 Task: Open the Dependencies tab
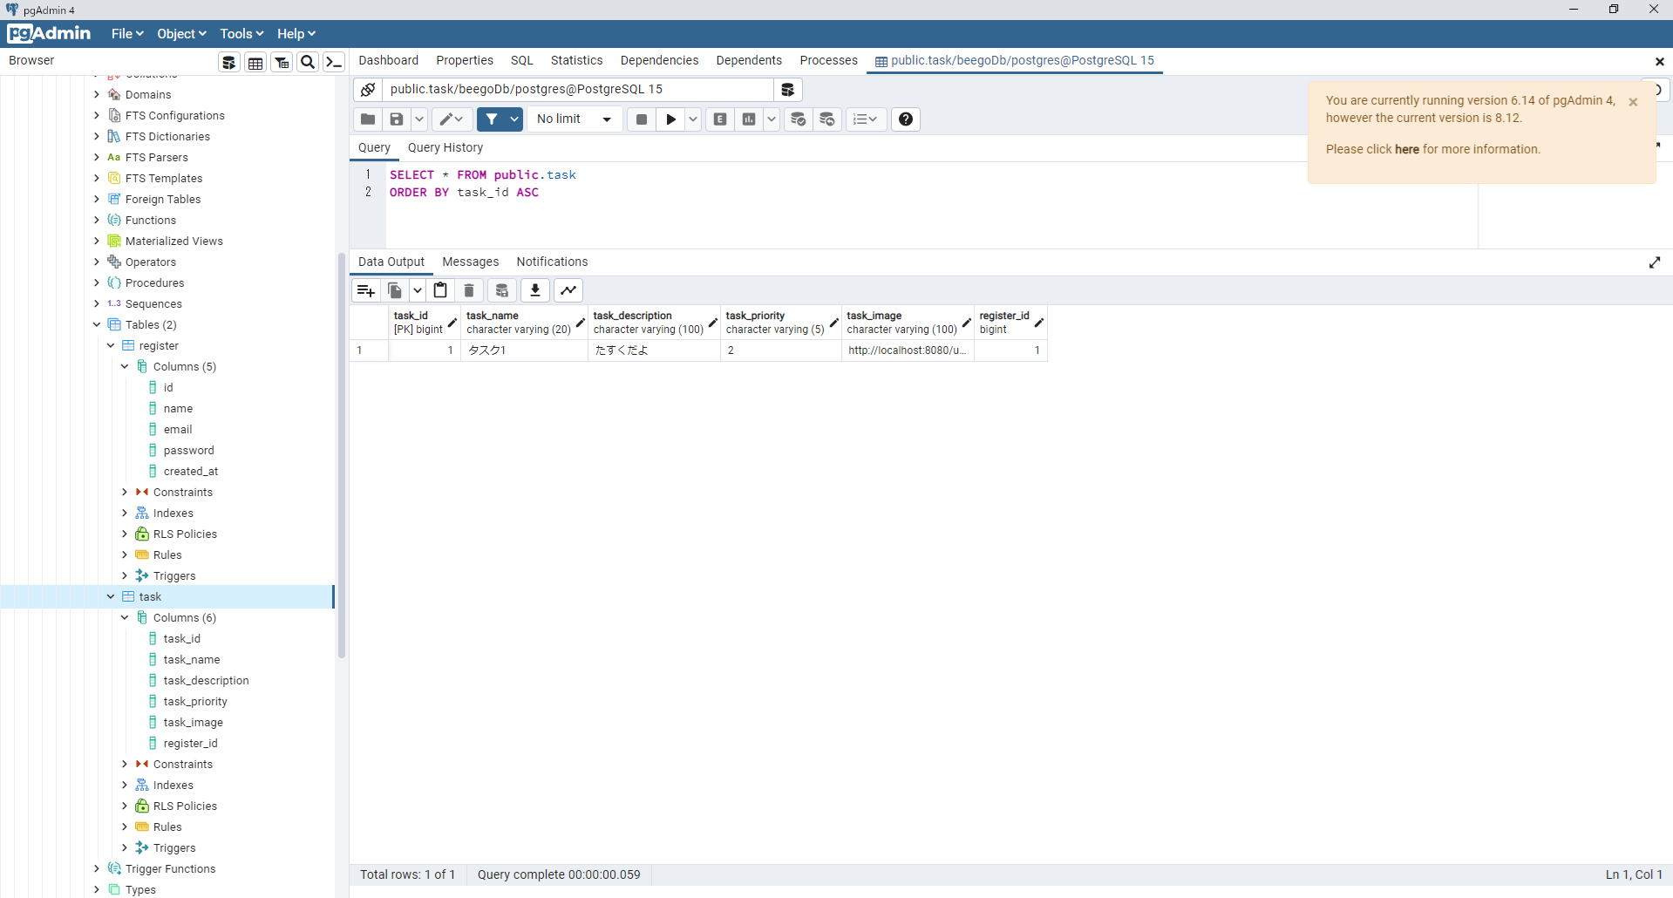point(660,60)
